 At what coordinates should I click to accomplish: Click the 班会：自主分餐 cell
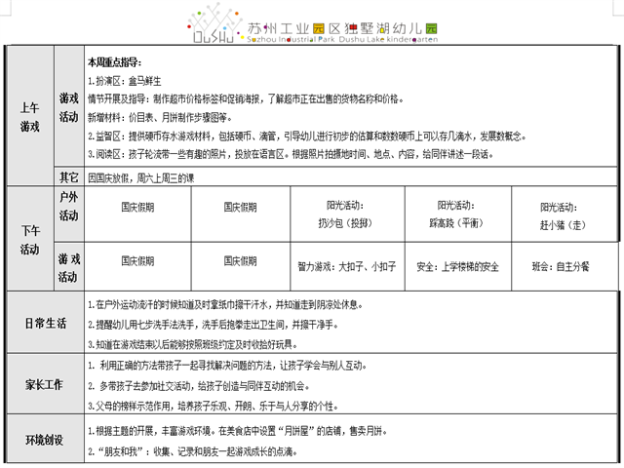pos(561,265)
